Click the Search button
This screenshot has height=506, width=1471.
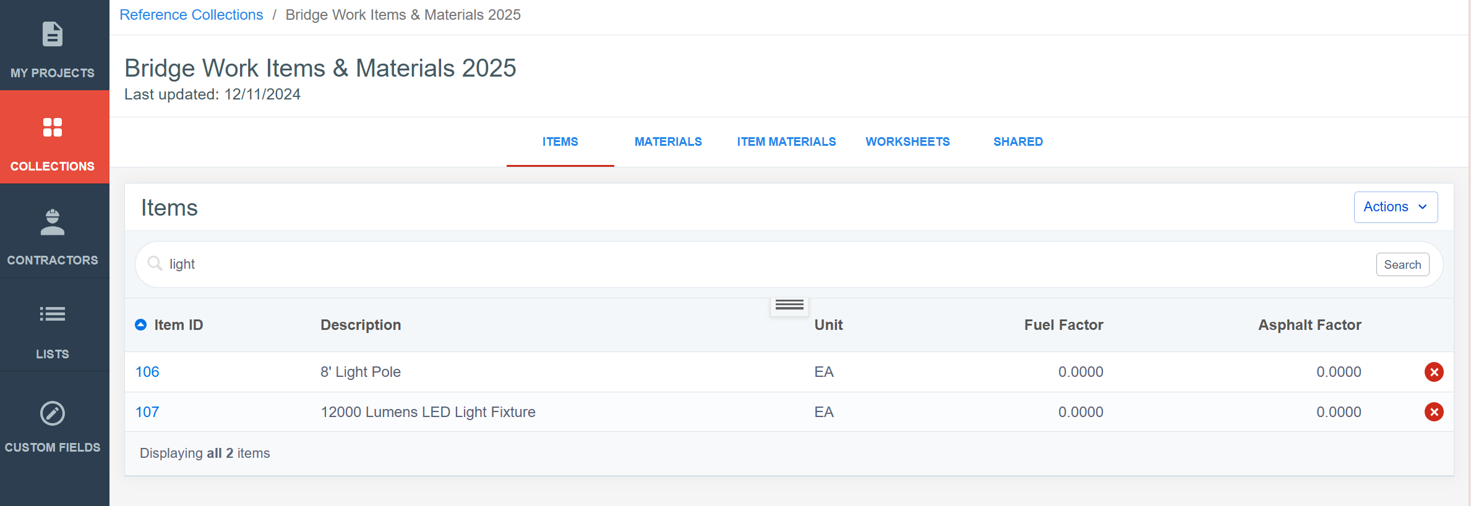pos(1402,264)
